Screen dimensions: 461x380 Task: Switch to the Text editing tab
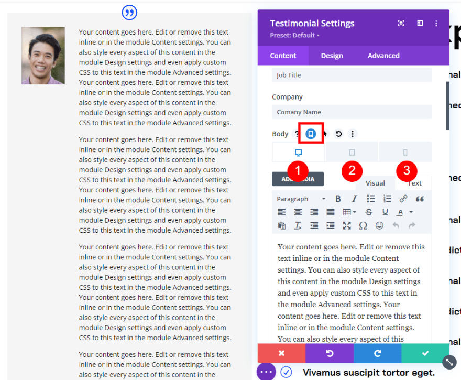pos(414,183)
